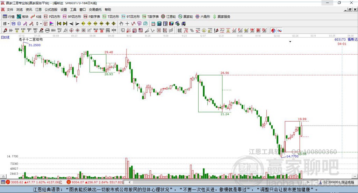Open the 文件 menu
Screen dimensions: 358x193
(10, 9)
